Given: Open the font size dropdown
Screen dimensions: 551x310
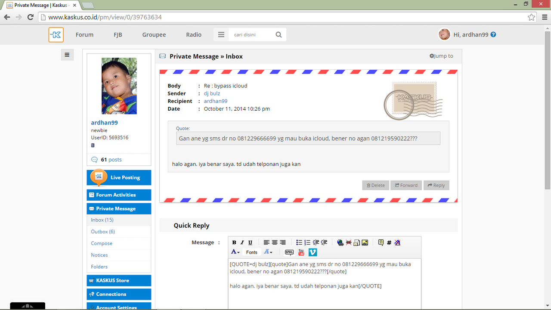Looking at the screenshot, I should pyautogui.click(x=268, y=252).
